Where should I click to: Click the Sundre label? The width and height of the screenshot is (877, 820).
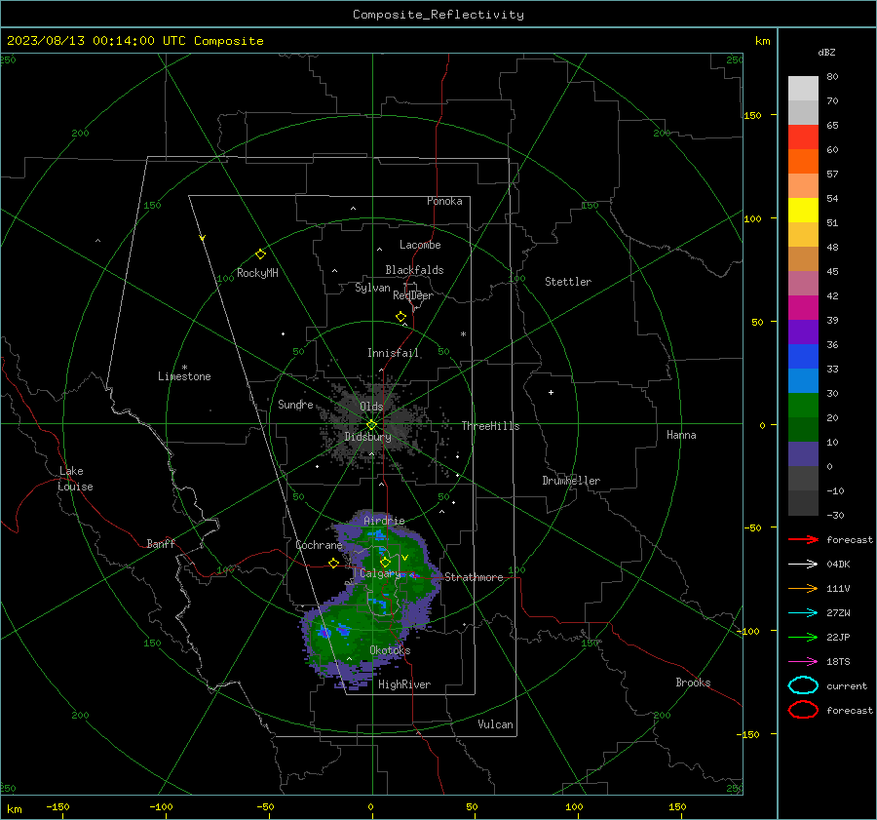click(x=295, y=405)
